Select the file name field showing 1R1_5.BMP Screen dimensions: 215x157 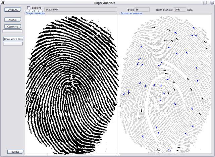tap(80, 10)
